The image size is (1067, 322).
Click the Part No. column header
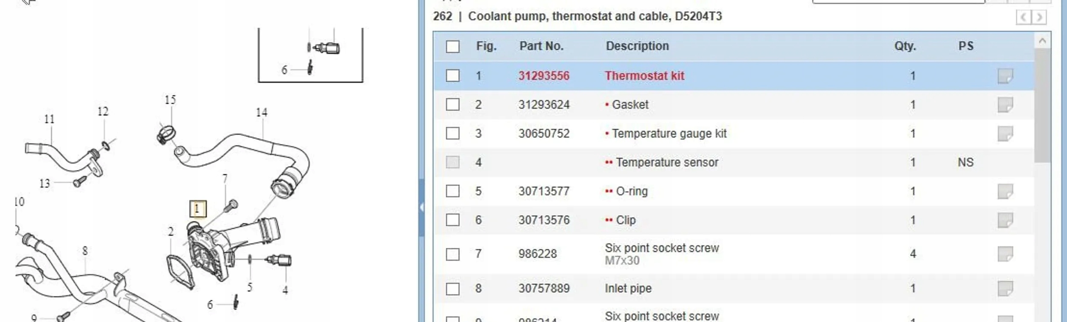click(541, 46)
